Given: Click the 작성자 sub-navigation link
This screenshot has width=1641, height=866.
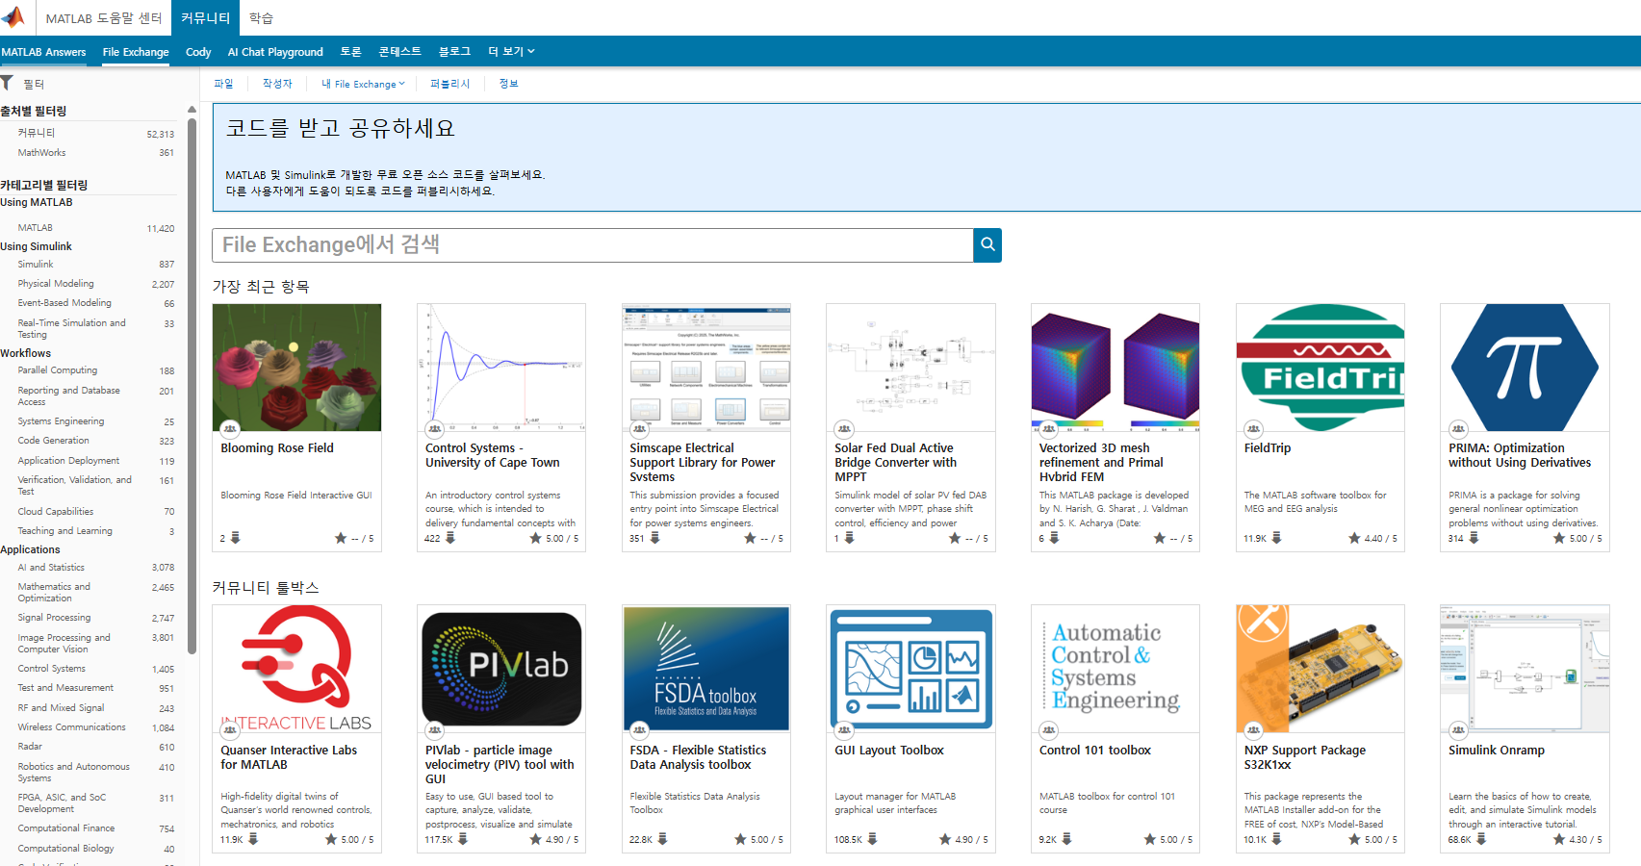Looking at the screenshot, I should pos(277,84).
